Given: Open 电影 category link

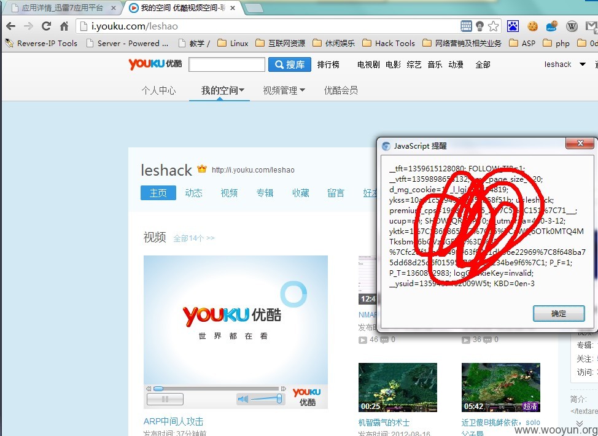Looking at the screenshot, I should point(393,64).
